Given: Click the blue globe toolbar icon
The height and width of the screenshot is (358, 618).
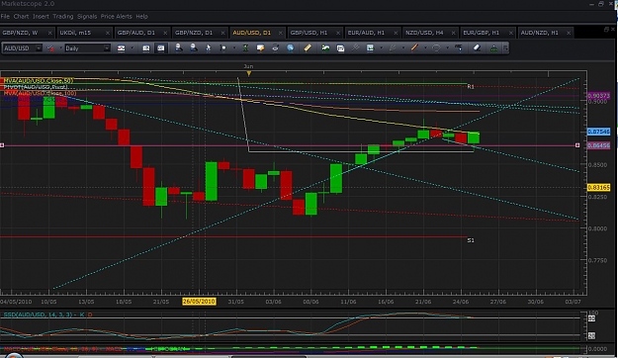Looking at the screenshot, I should [x=290, y=48].
